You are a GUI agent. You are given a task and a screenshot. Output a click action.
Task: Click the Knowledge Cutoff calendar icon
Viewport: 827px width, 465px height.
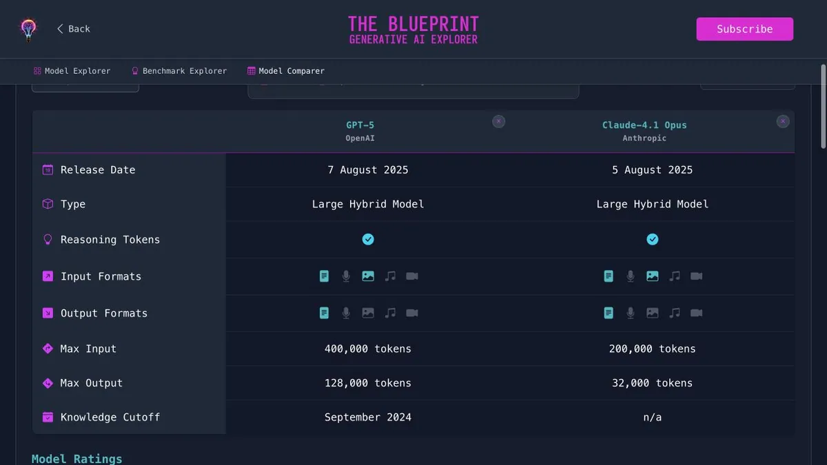pyautogui.click(x=48, y=417)
